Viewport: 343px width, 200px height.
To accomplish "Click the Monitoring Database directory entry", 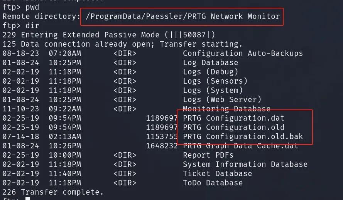I will point(226,108).
